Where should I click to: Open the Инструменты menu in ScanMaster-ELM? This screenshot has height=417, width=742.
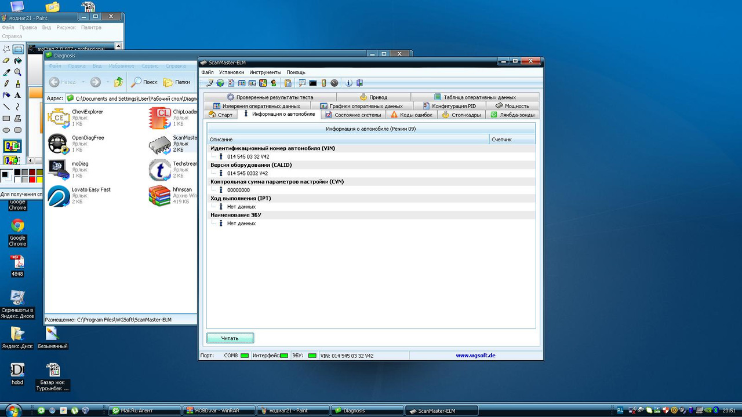[x=265, y=72]
